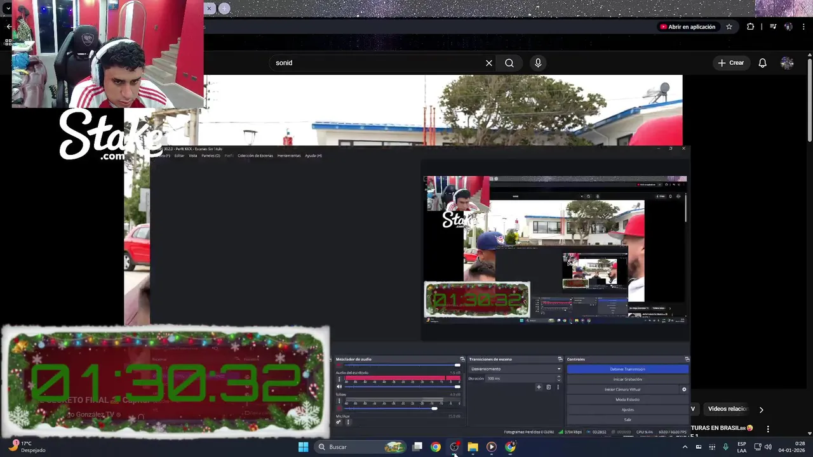813x457 pixels.
Task: Click Iniciar Cámara Virtual button
Action: point(622,389)
